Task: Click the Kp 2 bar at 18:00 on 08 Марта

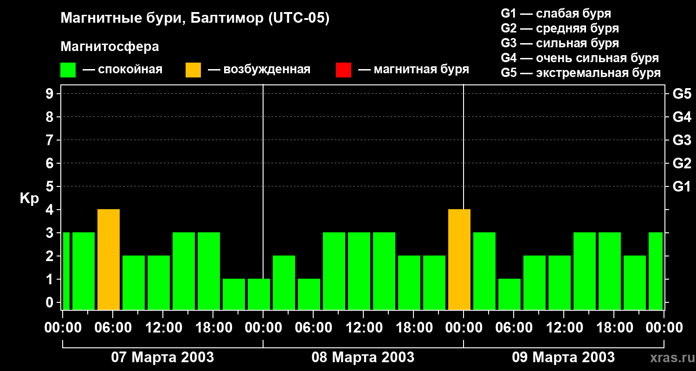Action: pyautogui.click(x=409, y=282)
